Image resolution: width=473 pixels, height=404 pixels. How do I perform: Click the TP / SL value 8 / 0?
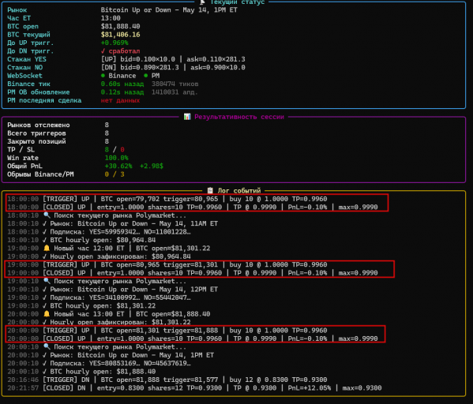click(x=114, y=150)
